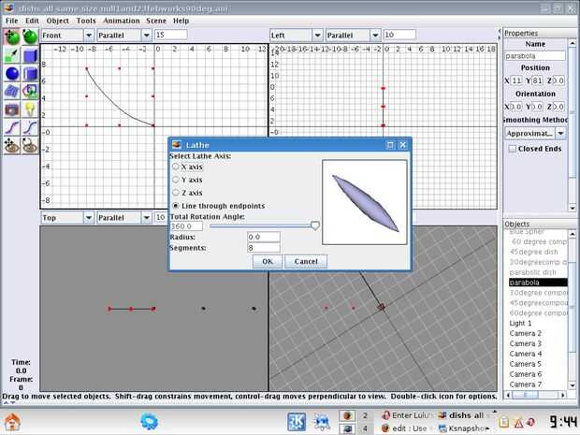Click the klipper clipboard tray icon
This screenshot has width=580, height=435.
pyautogui.click(x=503, y=422)
